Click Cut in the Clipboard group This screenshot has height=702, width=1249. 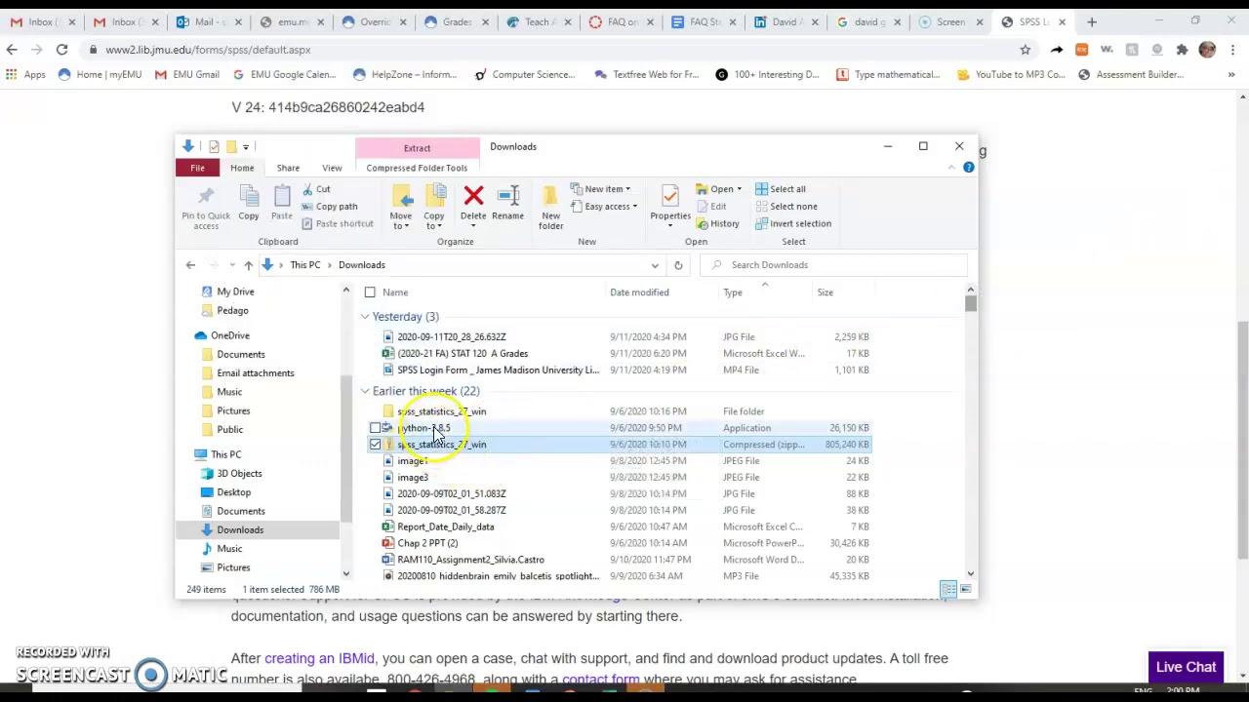click(x=315, y=189)
